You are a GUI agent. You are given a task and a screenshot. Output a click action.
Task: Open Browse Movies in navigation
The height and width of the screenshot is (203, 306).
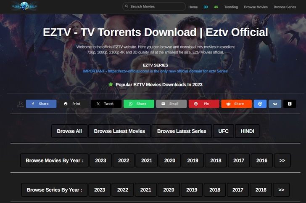click(256, 7)
